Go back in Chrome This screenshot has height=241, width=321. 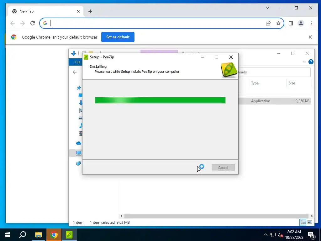pyautogui.click(x=13, y=23)
